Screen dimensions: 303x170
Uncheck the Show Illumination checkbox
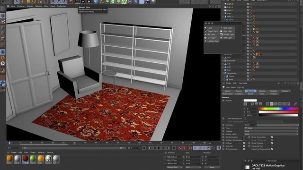click(x=272, y=137)
